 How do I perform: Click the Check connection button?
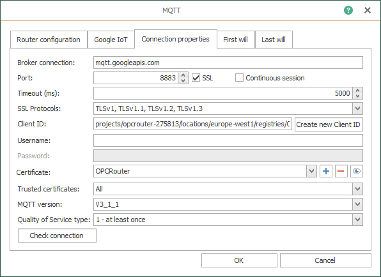pyautogui.click(x=57, y=236)
